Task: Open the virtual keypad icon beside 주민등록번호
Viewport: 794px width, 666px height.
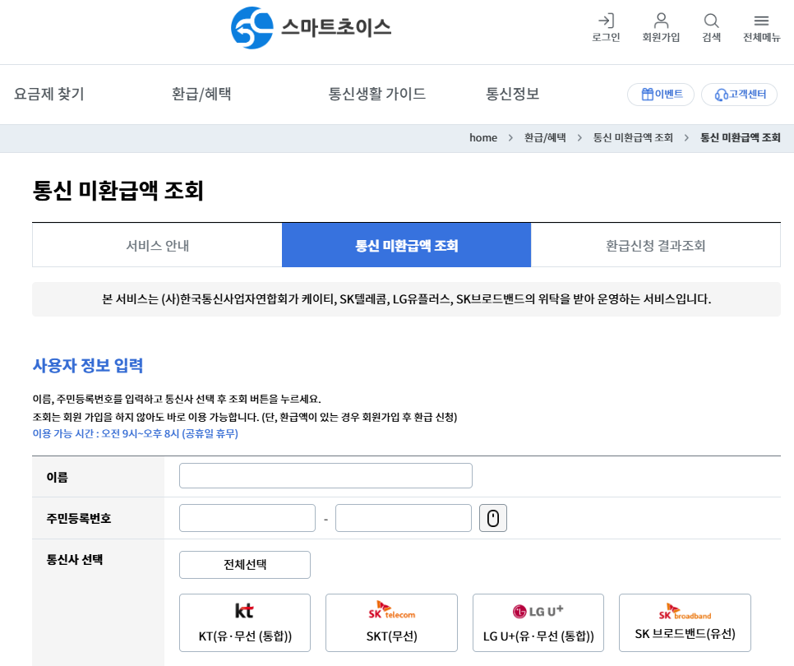Action: click(x=492, y=517)
